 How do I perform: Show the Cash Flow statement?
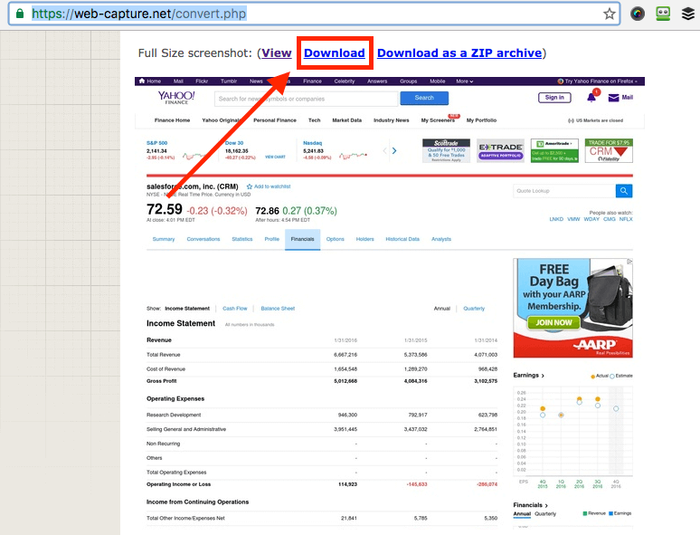coord(235,309)
